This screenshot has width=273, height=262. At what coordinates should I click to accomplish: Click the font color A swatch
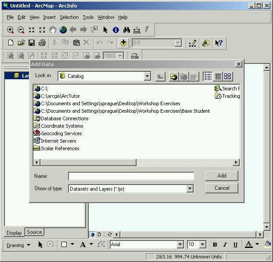click(x=248, y=244)
